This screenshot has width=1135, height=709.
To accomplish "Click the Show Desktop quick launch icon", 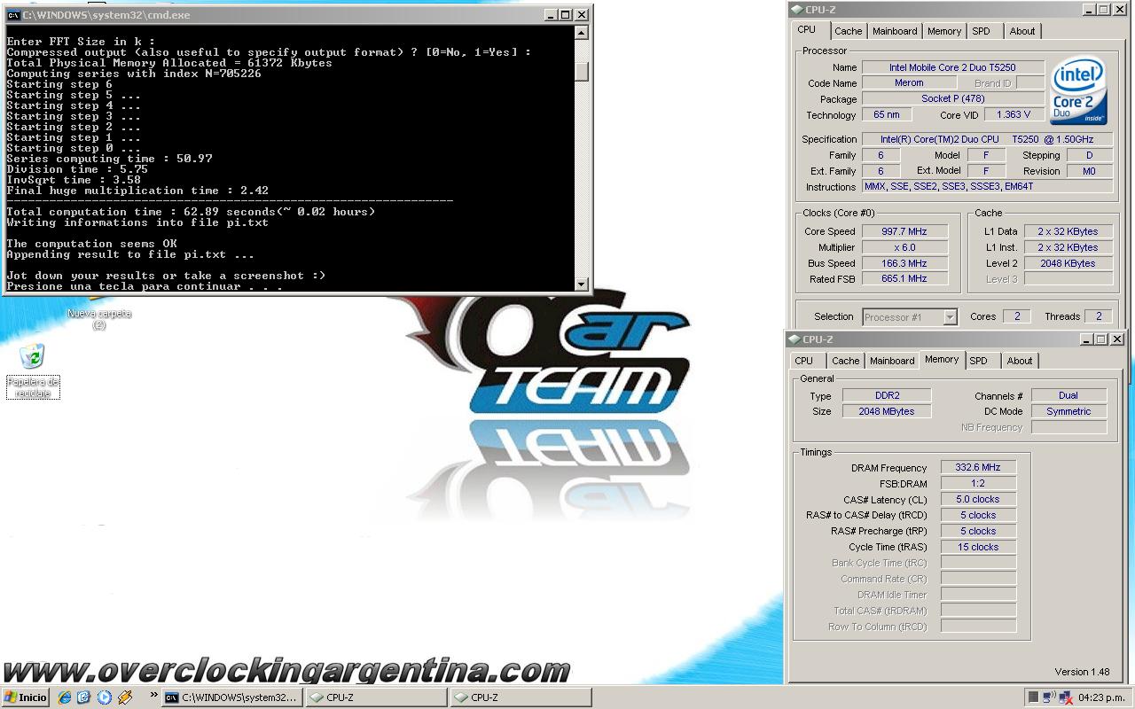I will pos(84,697).
